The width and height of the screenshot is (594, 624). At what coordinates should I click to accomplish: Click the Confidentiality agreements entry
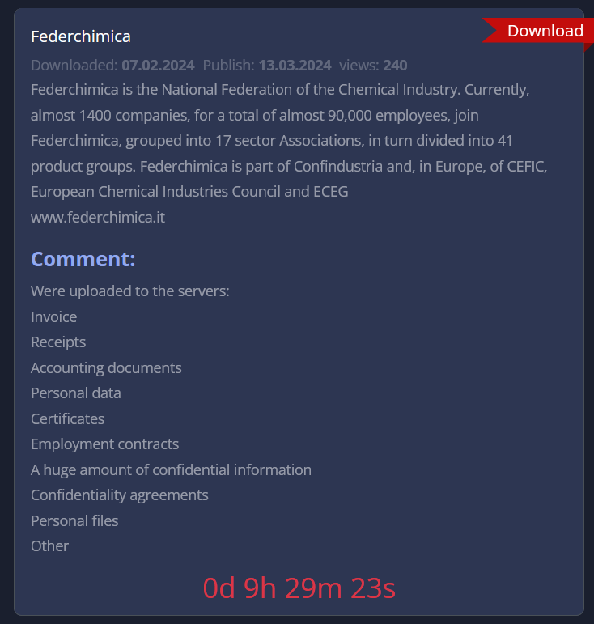(120, 495)
